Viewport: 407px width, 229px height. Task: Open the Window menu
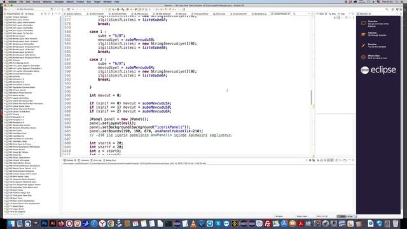(x=107, y=1)
